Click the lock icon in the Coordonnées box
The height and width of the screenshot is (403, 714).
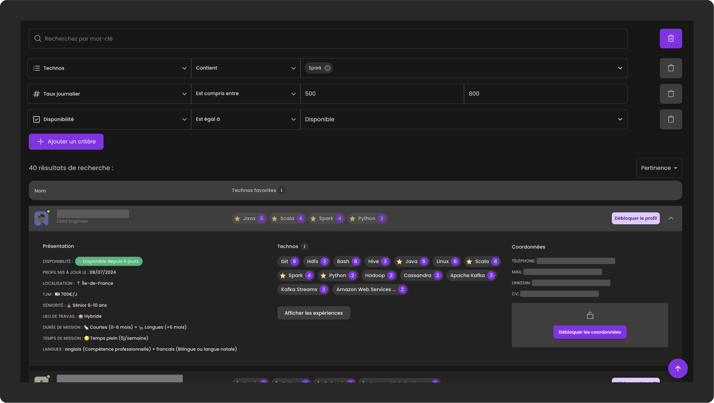pyautogui.click(x=590, y=315)
